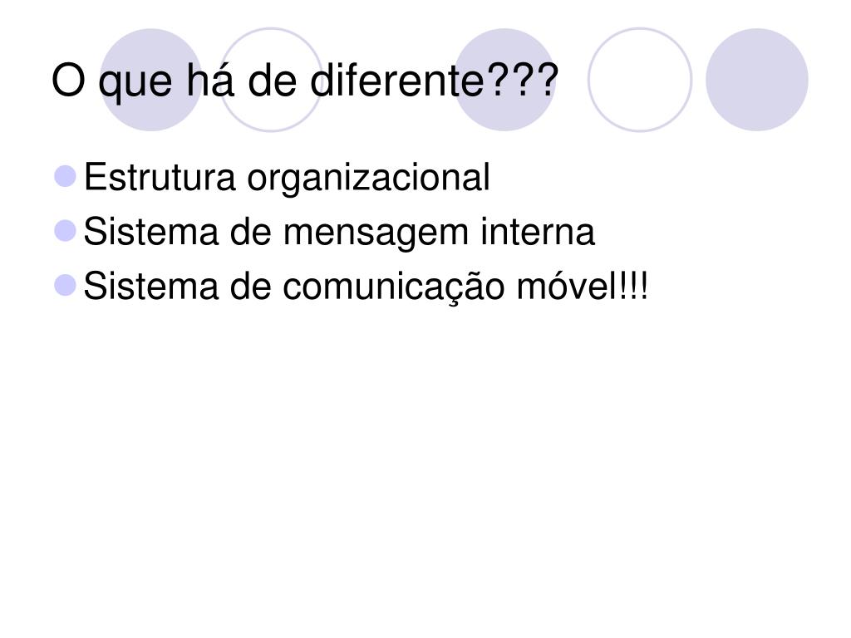This screenshot has width=851, height=638.
Task: Click the outlined circle behind the word 'diferente'
Action: pos(271,80)
